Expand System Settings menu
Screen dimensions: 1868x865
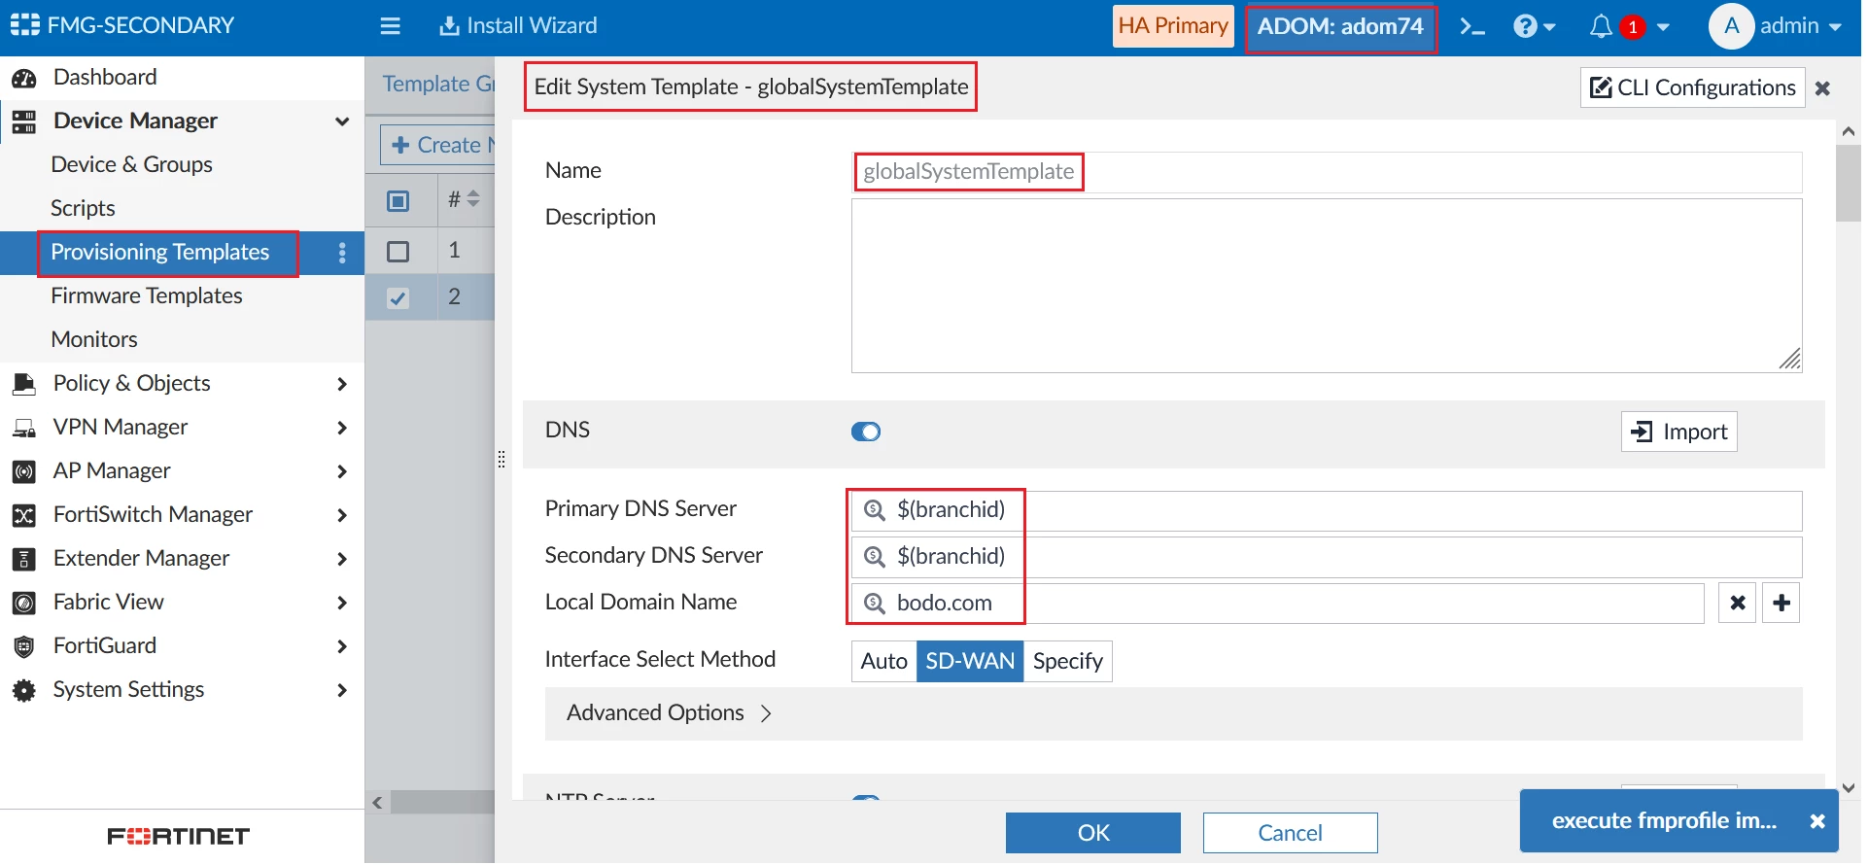click(x=342, y=690)
